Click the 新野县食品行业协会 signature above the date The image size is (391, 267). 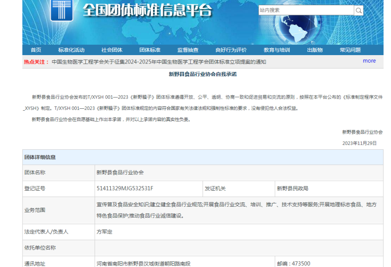tap(362, 132)
